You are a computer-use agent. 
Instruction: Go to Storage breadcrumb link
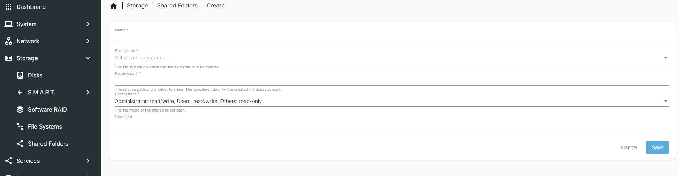[x=137, y=6]
